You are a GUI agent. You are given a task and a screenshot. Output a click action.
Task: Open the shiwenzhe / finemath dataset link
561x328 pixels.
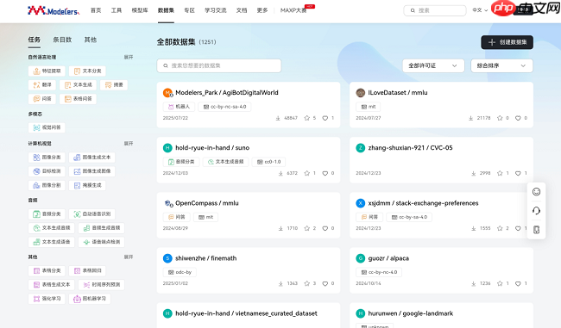[x=205, y=258]
